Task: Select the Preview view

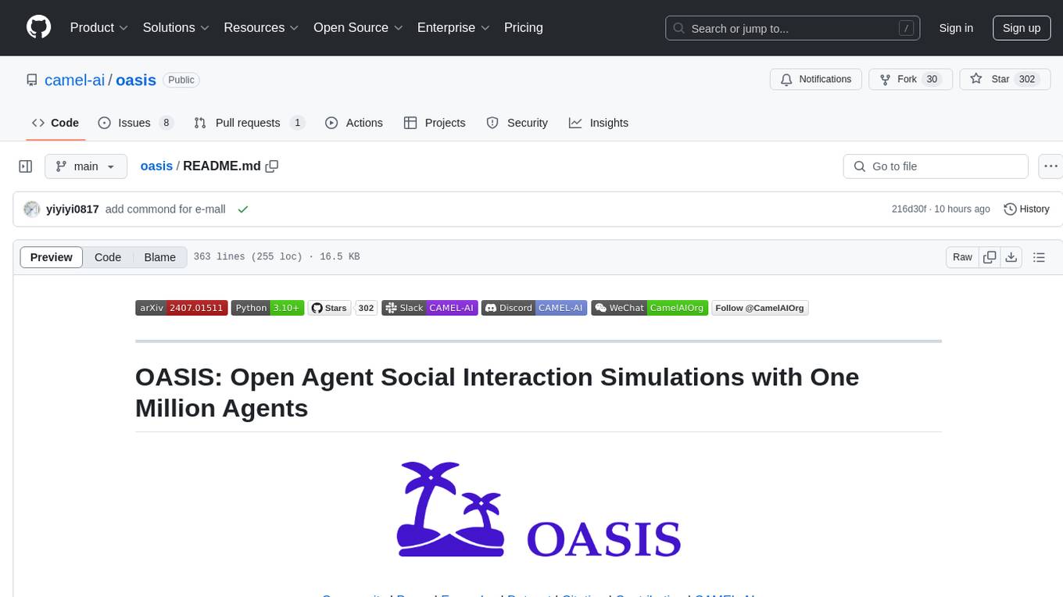Action: pos(52,257)
